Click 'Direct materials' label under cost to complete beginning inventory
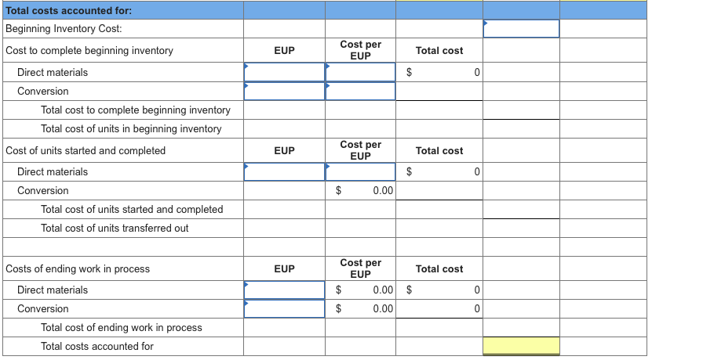 click(x=53, y=73)
